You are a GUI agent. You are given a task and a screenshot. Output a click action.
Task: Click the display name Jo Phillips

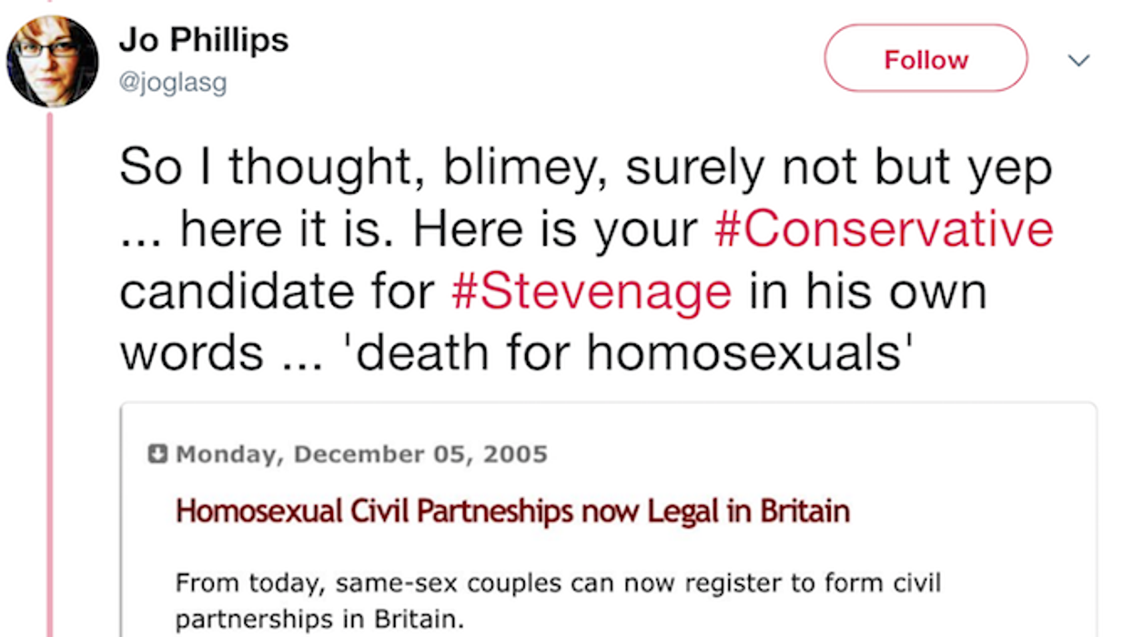tap(203, 39)
